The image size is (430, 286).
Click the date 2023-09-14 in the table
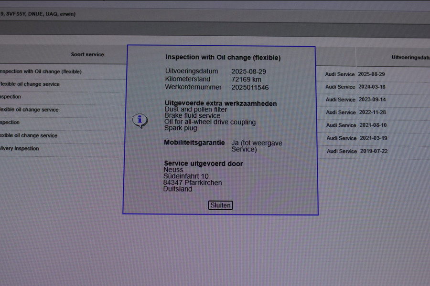pos(372,99)
